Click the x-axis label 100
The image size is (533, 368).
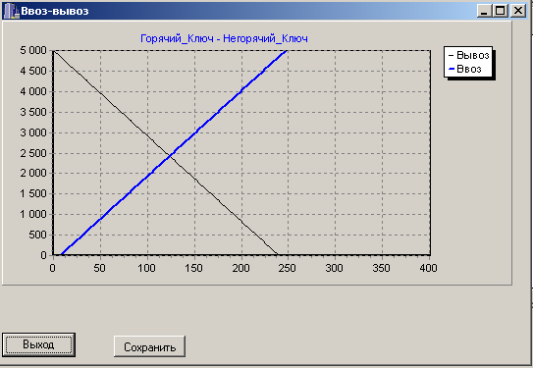pyautogui.click(x=146, y=268)
